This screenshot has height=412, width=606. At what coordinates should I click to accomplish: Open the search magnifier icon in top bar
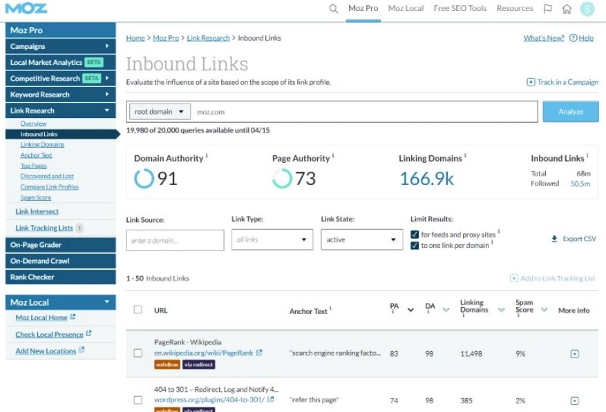[x=334, y=8]
